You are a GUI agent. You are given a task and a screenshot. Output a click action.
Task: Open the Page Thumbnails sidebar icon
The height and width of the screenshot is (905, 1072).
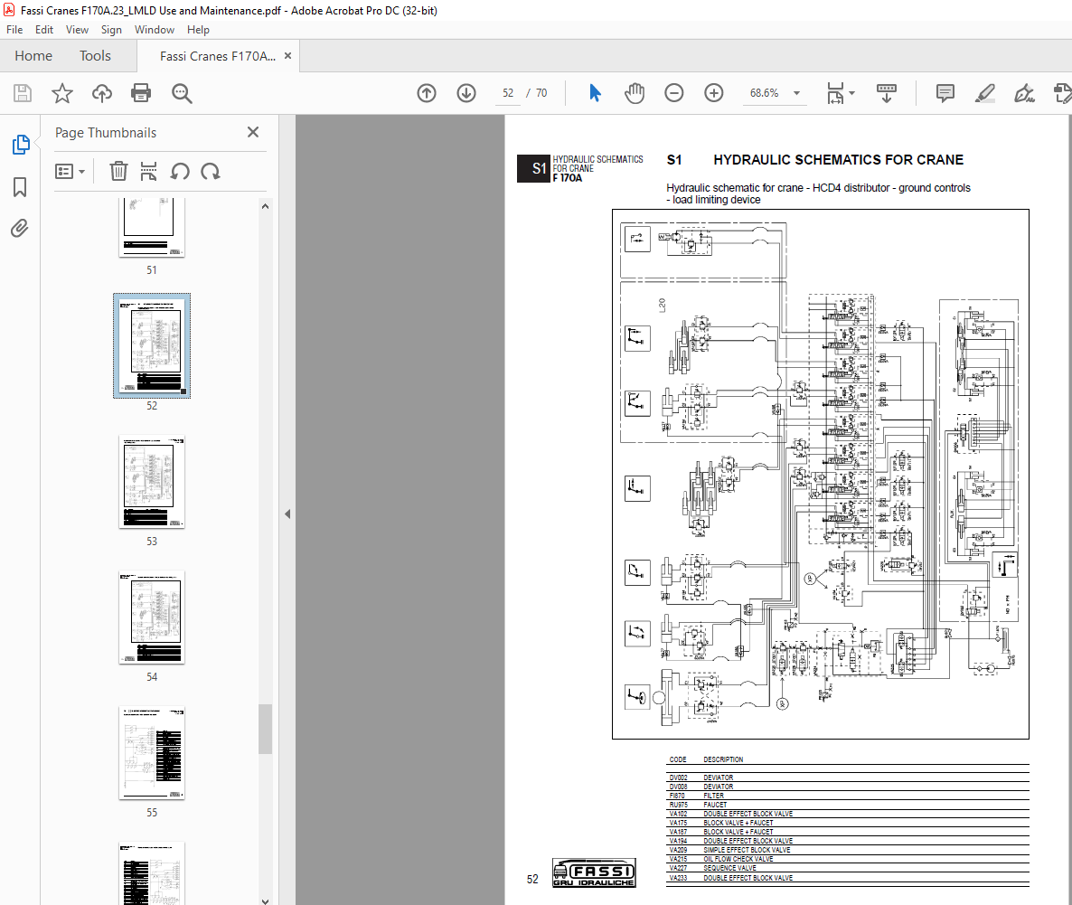click(x=21, y=145)
